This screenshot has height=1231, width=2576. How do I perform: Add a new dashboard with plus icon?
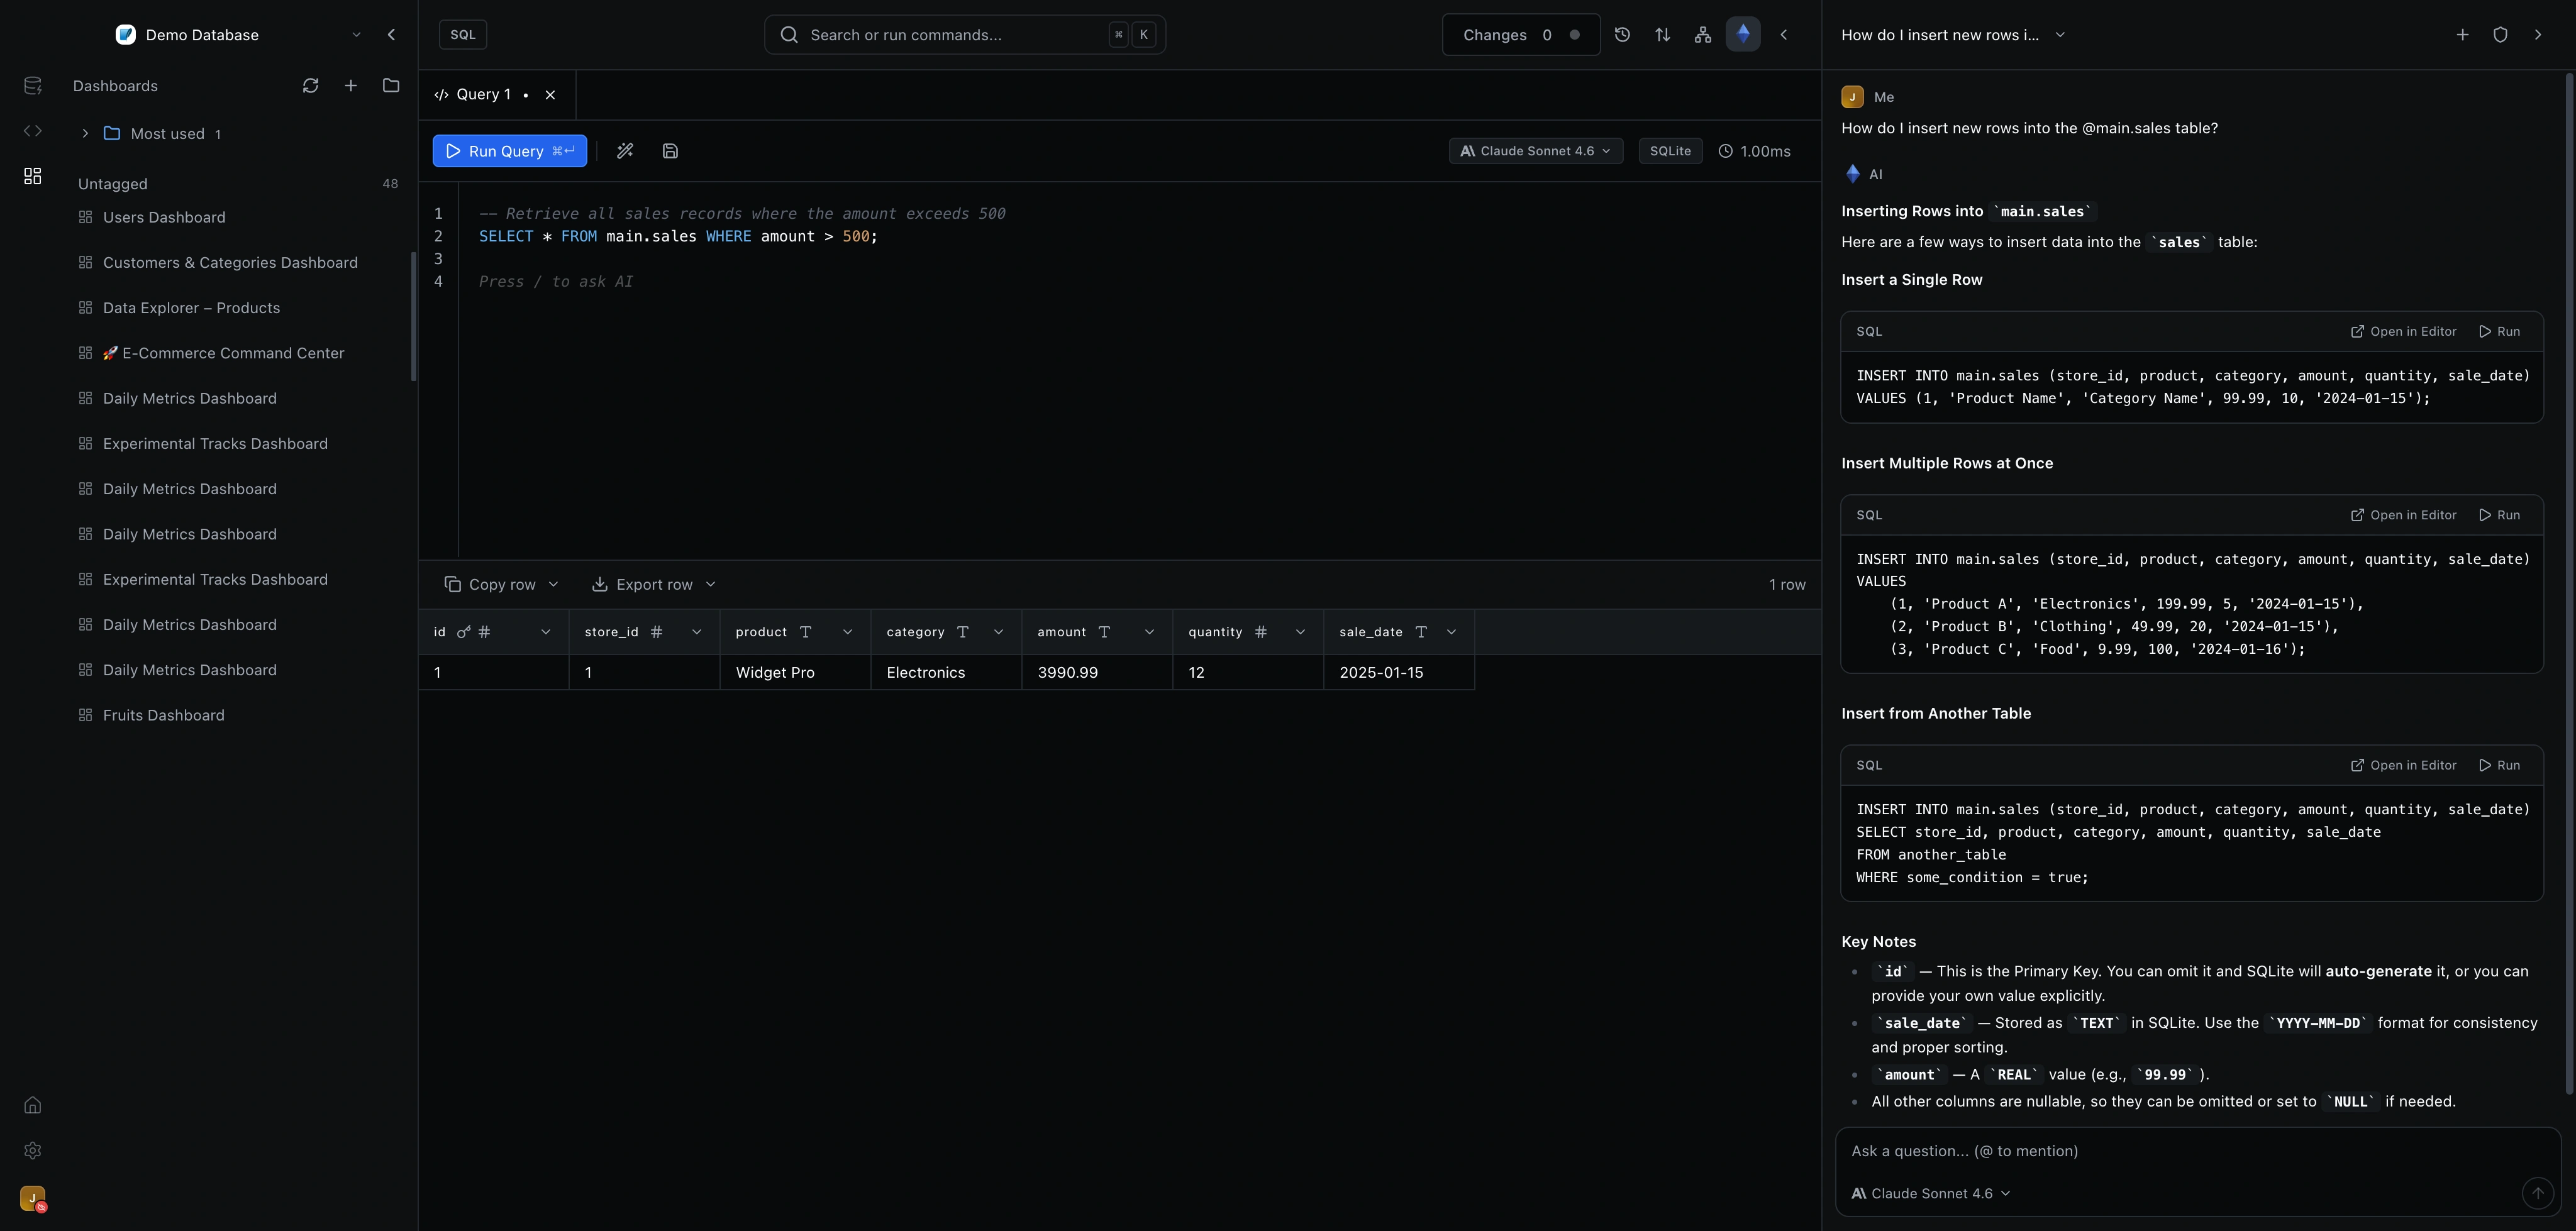click(x=351, y=86)
